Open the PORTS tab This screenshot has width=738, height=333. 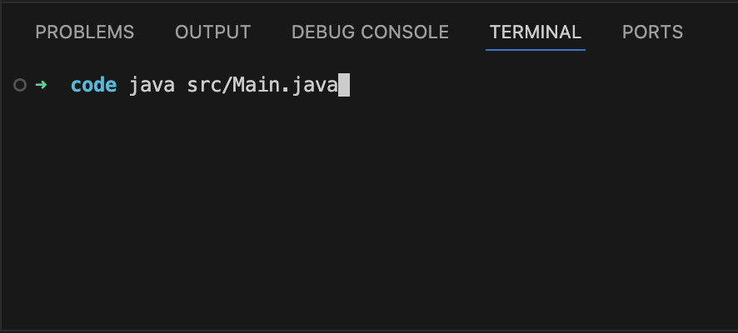(652, 32)
